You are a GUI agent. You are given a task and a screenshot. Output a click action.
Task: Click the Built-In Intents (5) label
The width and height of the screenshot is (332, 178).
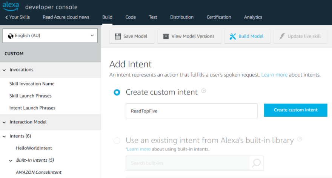coord(35,160)
